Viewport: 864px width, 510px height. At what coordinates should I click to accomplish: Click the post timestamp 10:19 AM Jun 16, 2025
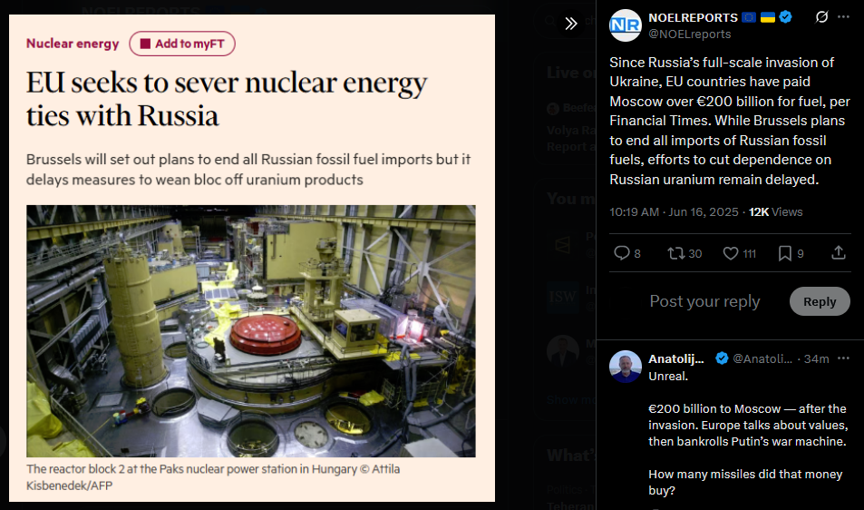pyautogui.click(x=674, y=212)
